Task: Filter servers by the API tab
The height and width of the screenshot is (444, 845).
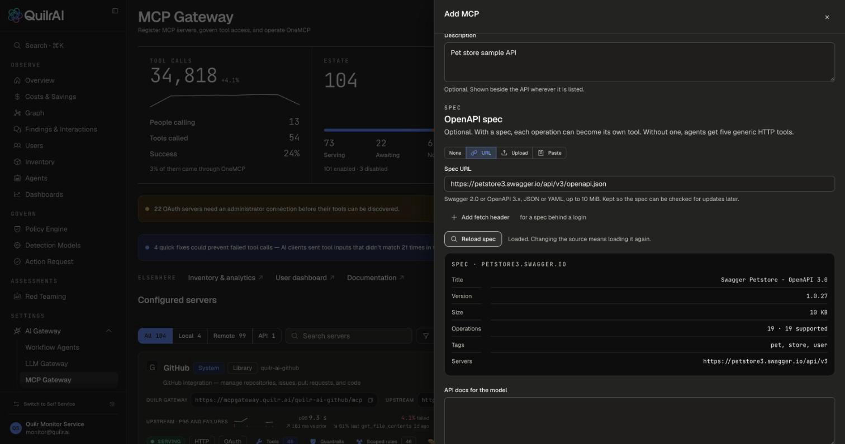Action: pyautogui.click(x=267, y=336)
